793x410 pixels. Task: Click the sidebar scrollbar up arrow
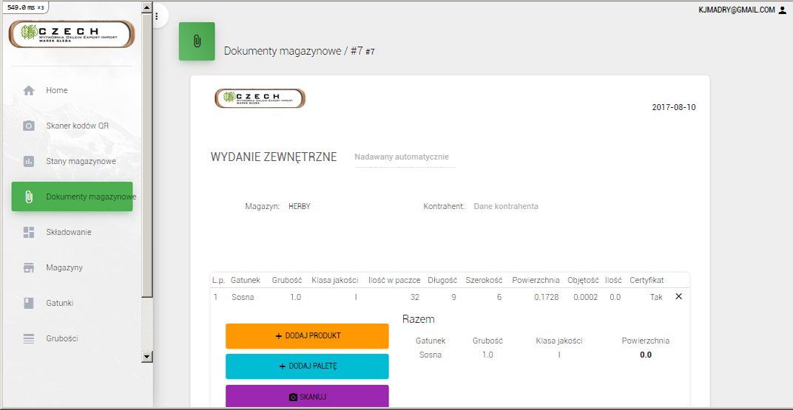tap(146, 6)
